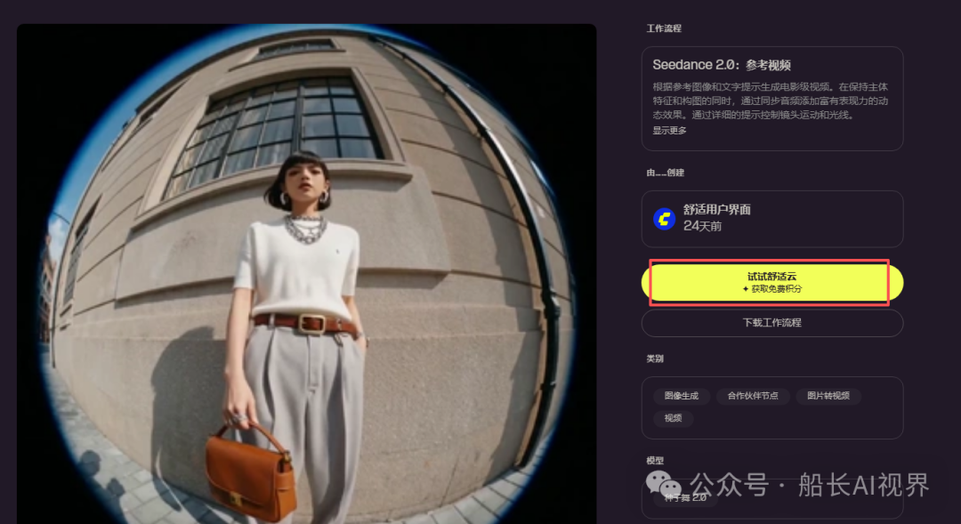Open the 舒适用户界面 creator name
The width and height of the screenshot is (961, 524).
(x=717, y=210)
